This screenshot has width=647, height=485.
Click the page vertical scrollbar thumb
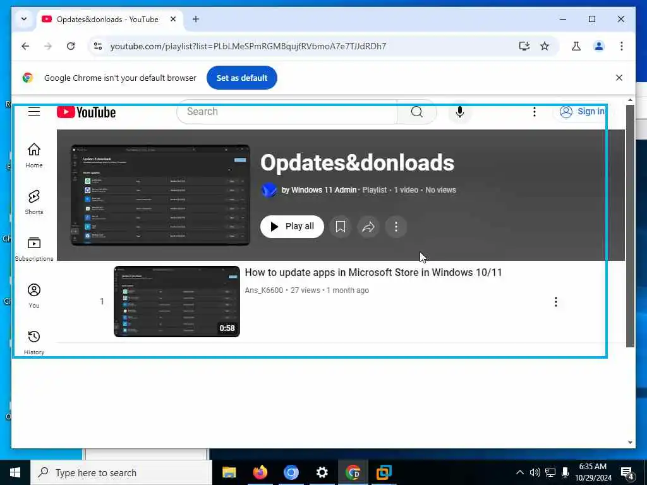(x=630, y=226)
